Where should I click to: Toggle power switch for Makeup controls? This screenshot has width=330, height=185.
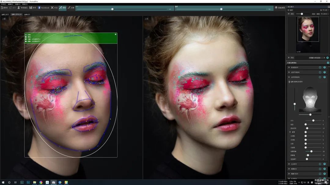[x=320, y=164]
